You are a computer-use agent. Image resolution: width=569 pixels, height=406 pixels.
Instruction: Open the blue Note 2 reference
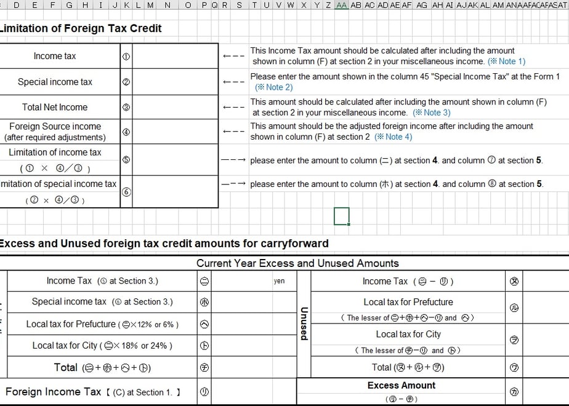[x=273, y=87]
